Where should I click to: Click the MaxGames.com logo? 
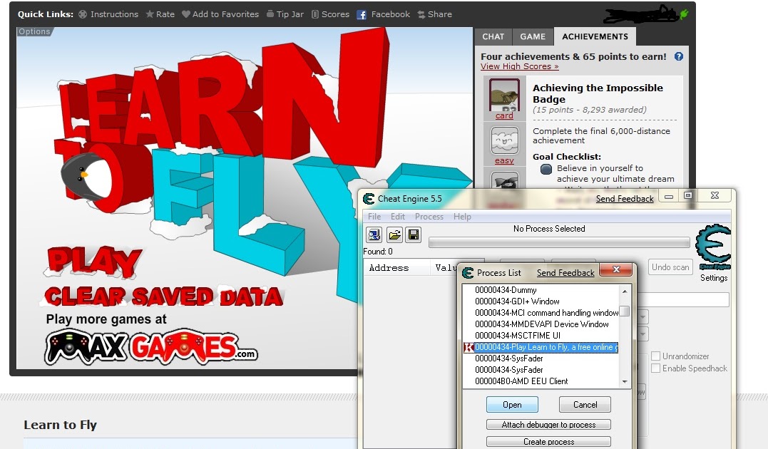(151, 346)
